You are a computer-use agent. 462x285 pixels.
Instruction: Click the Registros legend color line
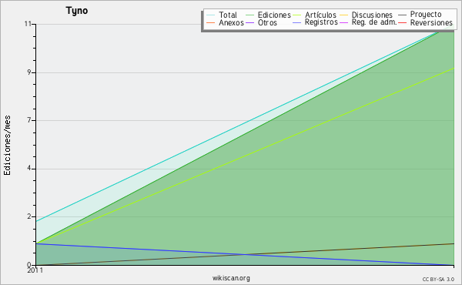tap(296, 22)
